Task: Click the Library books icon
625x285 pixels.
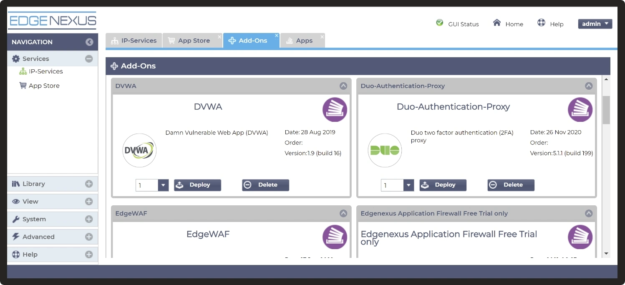Action: coord(16,184)
